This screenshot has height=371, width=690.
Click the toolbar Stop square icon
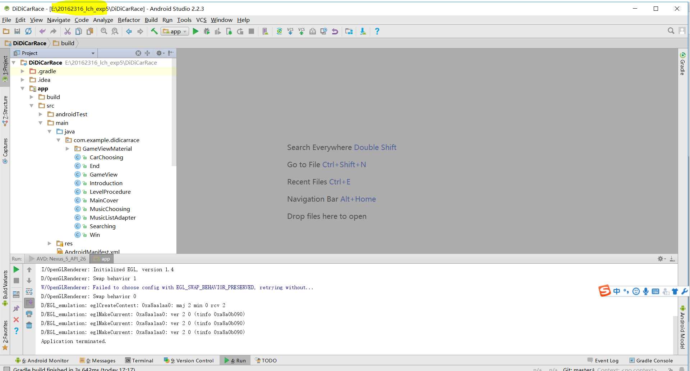[251, 31]
